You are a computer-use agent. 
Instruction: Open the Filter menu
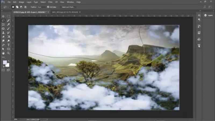point(50,2)
